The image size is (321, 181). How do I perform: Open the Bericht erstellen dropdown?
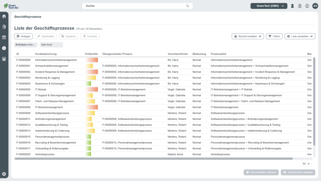tap(248, 36)
